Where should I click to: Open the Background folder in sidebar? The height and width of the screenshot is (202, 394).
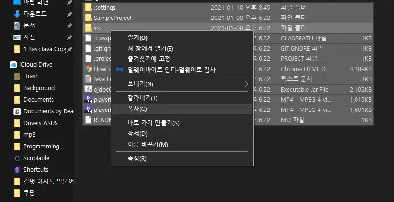(39, 88)
